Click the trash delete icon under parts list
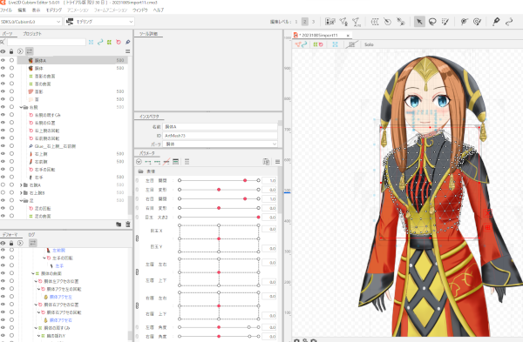 click(x=128, y=225)
